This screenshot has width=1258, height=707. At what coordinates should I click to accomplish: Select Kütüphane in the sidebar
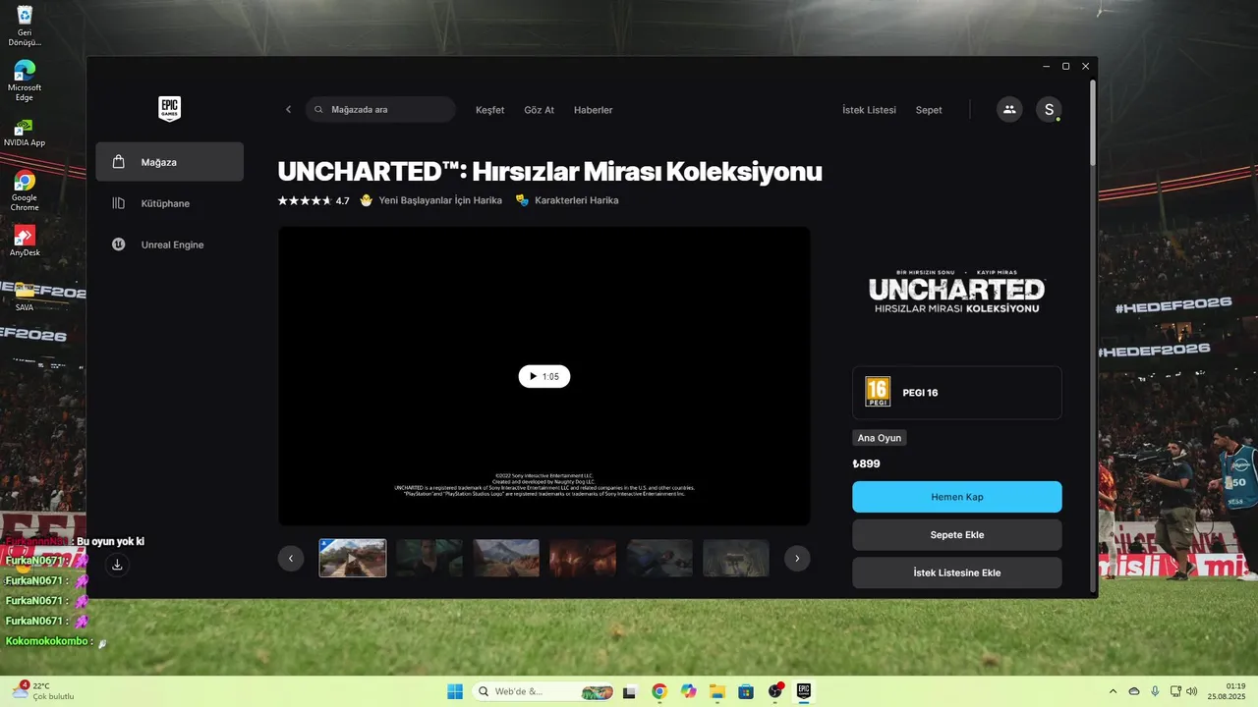170,203
